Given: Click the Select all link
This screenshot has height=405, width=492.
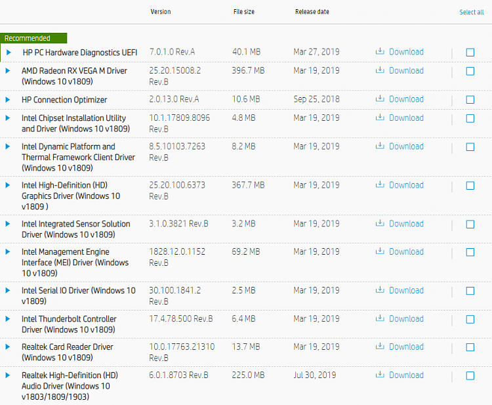Looking at the screenshot, I should [x=471, y=12].
